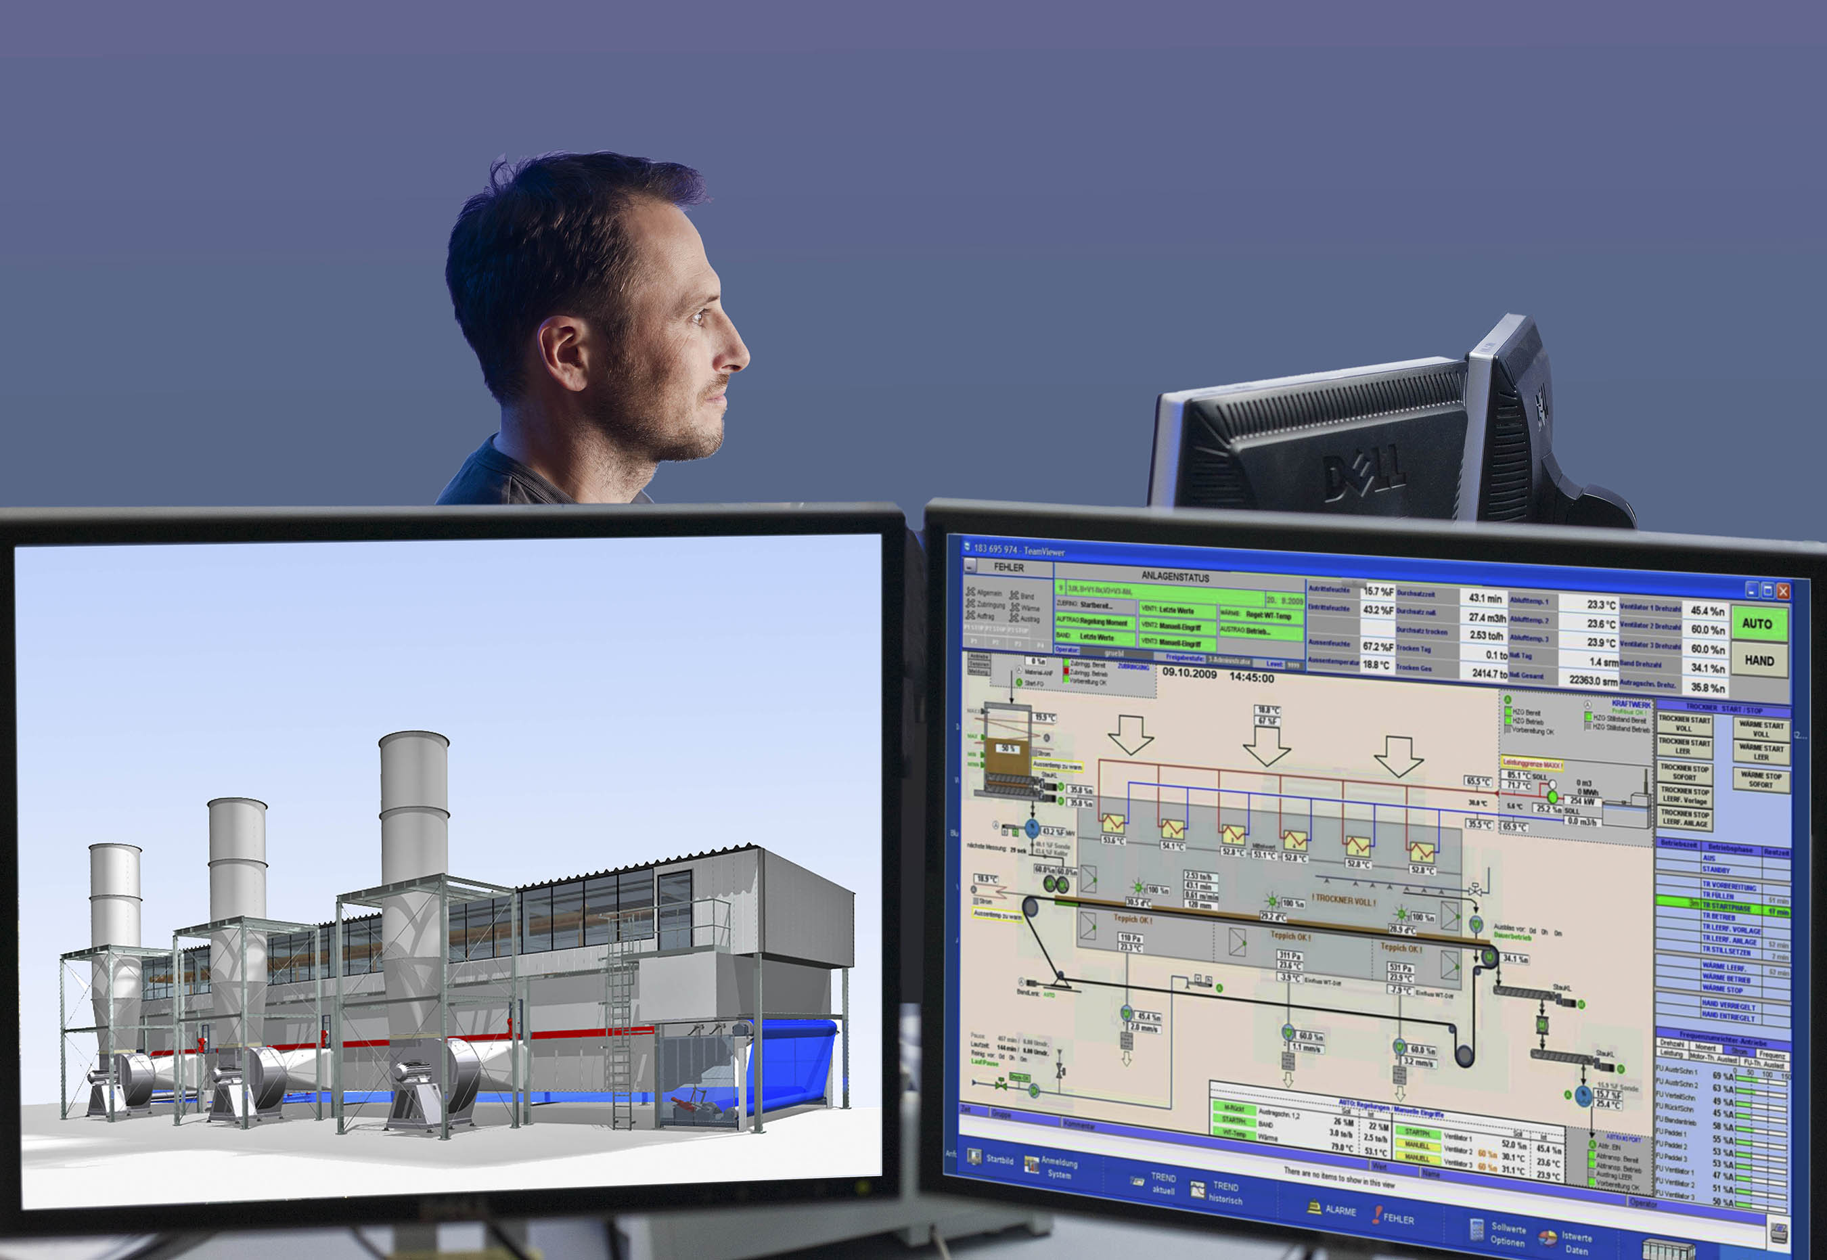Open Sollwerte Optionen calculator icon
This screenshot has width=1827, height=1260.
click(x=1476, y=1229)
